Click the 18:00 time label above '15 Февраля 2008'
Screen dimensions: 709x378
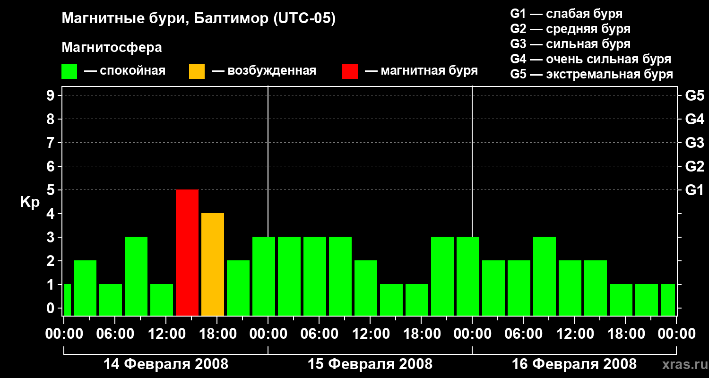point(421,334)
